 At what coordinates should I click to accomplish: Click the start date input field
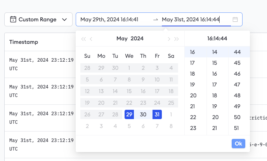coord(114,19)
